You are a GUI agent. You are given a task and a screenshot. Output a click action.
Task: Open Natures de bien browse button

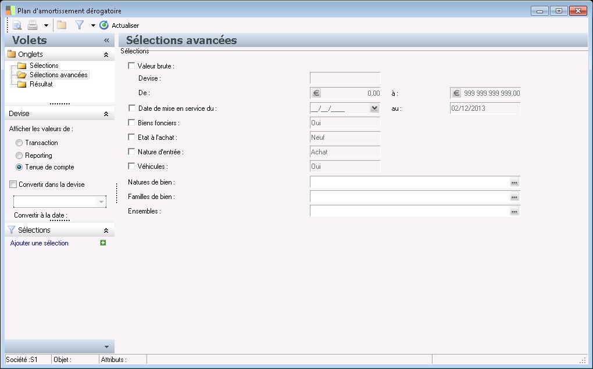[515, 182]
